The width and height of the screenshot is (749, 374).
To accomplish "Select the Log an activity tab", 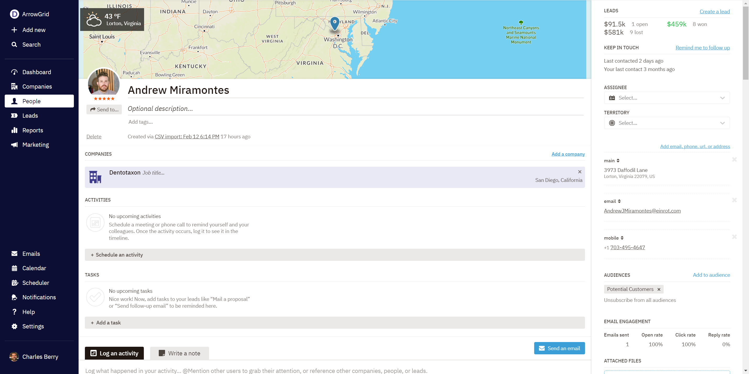I will pyautogui.click(x=114, y=353).
